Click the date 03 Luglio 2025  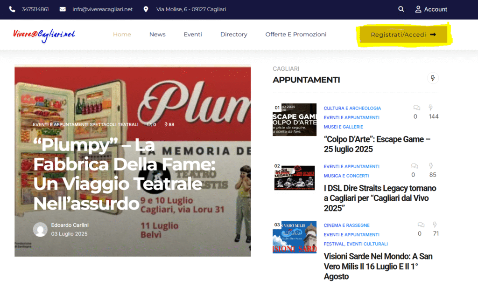[69, 234]
